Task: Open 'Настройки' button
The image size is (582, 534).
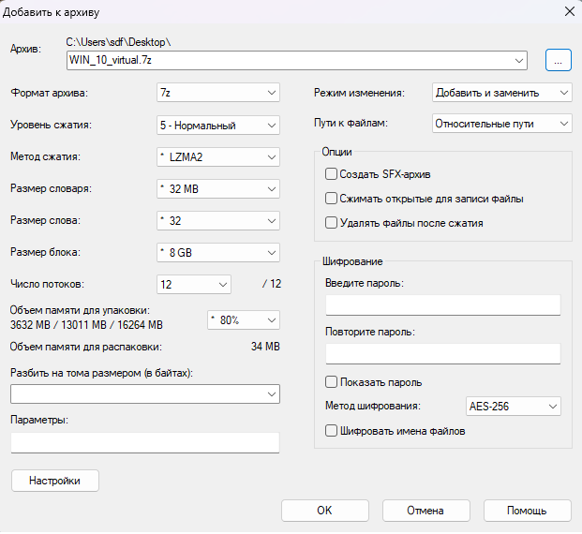Action: pyautogui.click(x=54, y=481)
